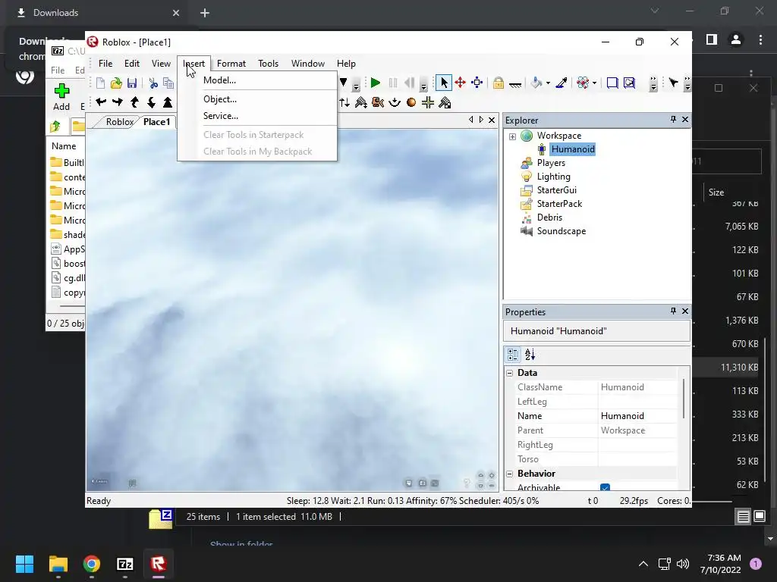Expand the toolbar overflow after black triangle

pyautogui.click(x=356, y=86)
